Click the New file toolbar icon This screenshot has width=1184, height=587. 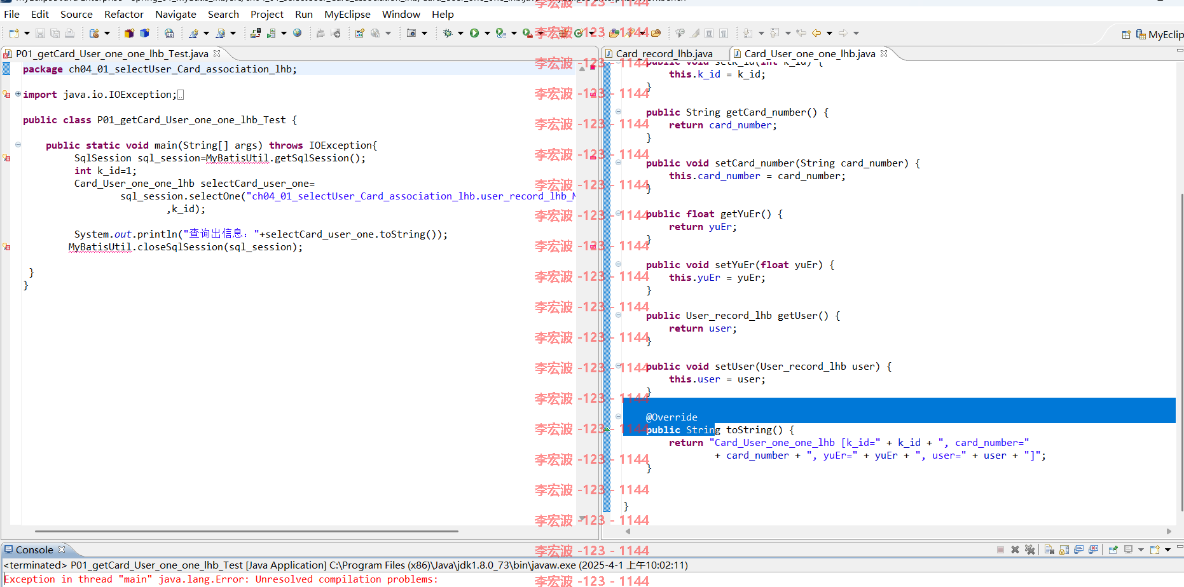pos(14,33)
